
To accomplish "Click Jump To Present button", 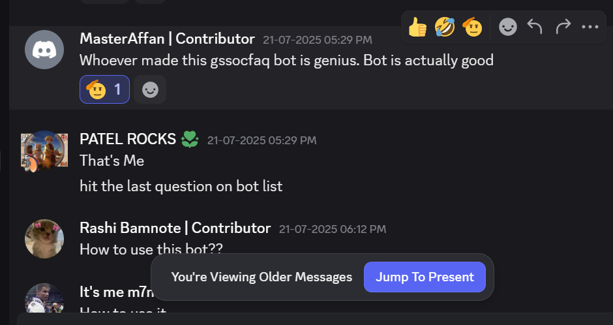I will click(x=425, y=277).
